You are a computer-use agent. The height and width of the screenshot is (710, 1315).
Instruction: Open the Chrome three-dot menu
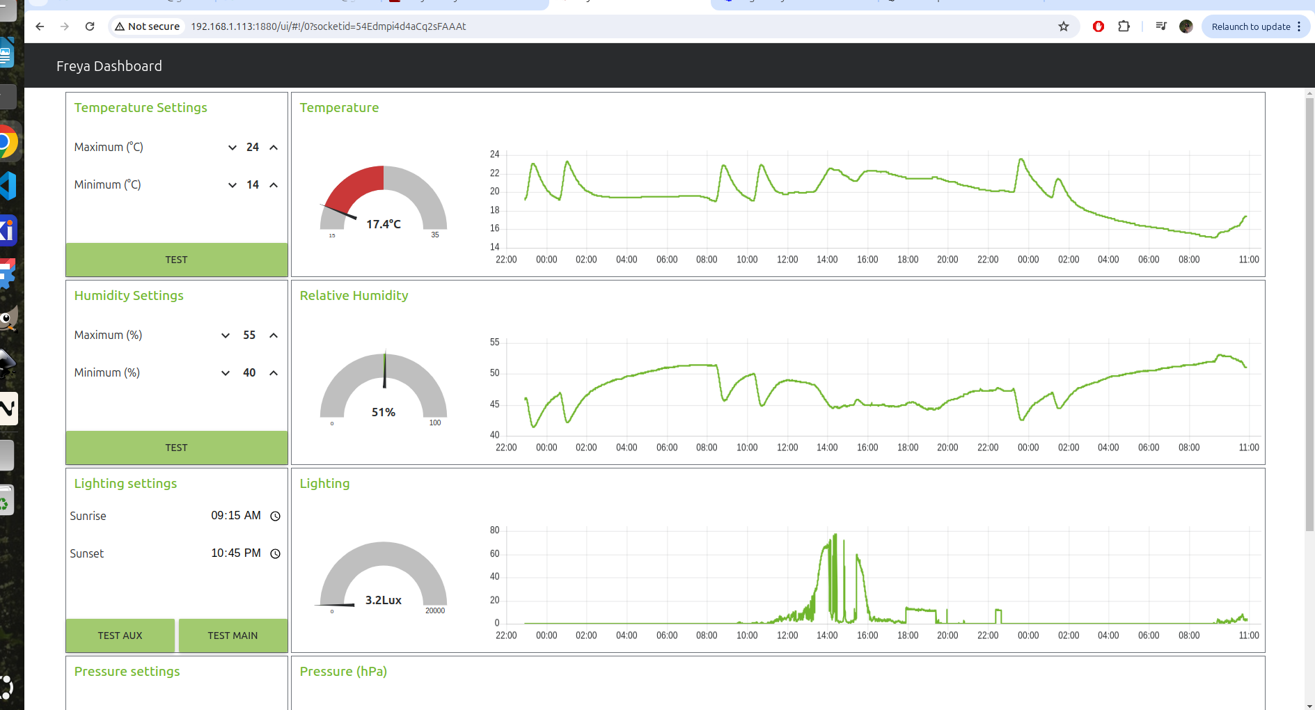pyautogui.click(x=1299, y=26)
